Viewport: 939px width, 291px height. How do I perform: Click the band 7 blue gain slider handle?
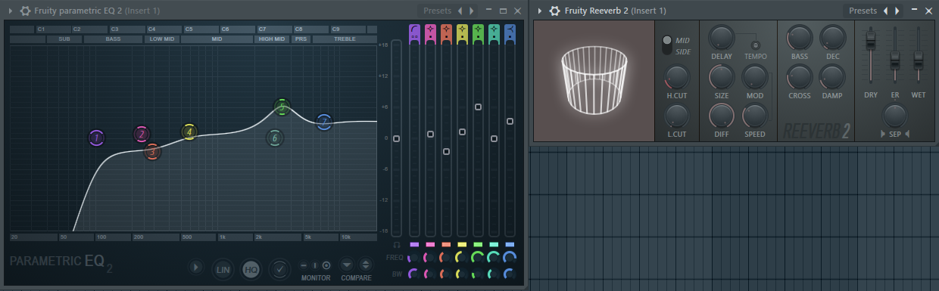[x=510, y=121]
